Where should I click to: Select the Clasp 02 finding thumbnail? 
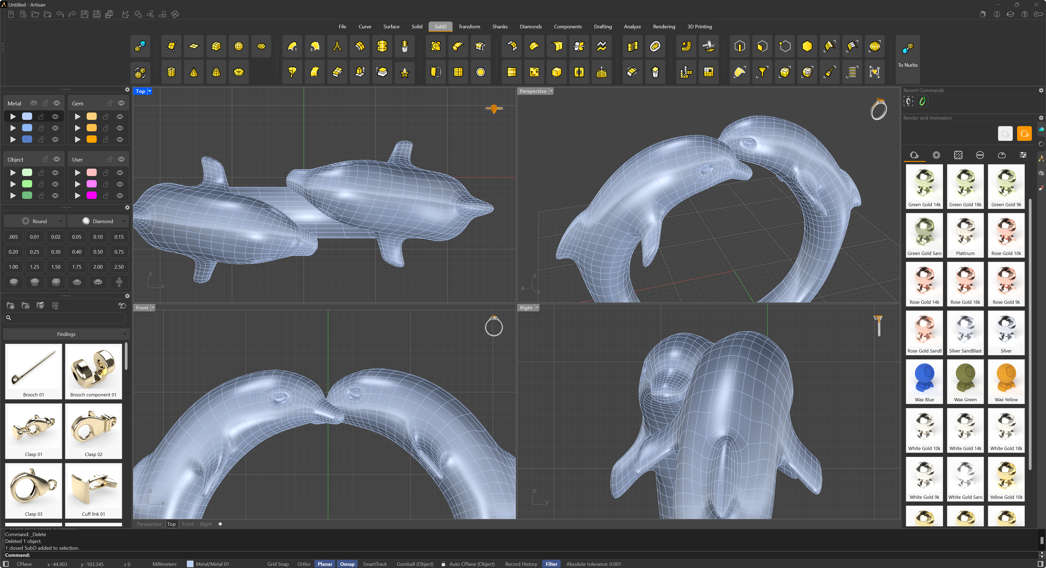tap(93, 431)
